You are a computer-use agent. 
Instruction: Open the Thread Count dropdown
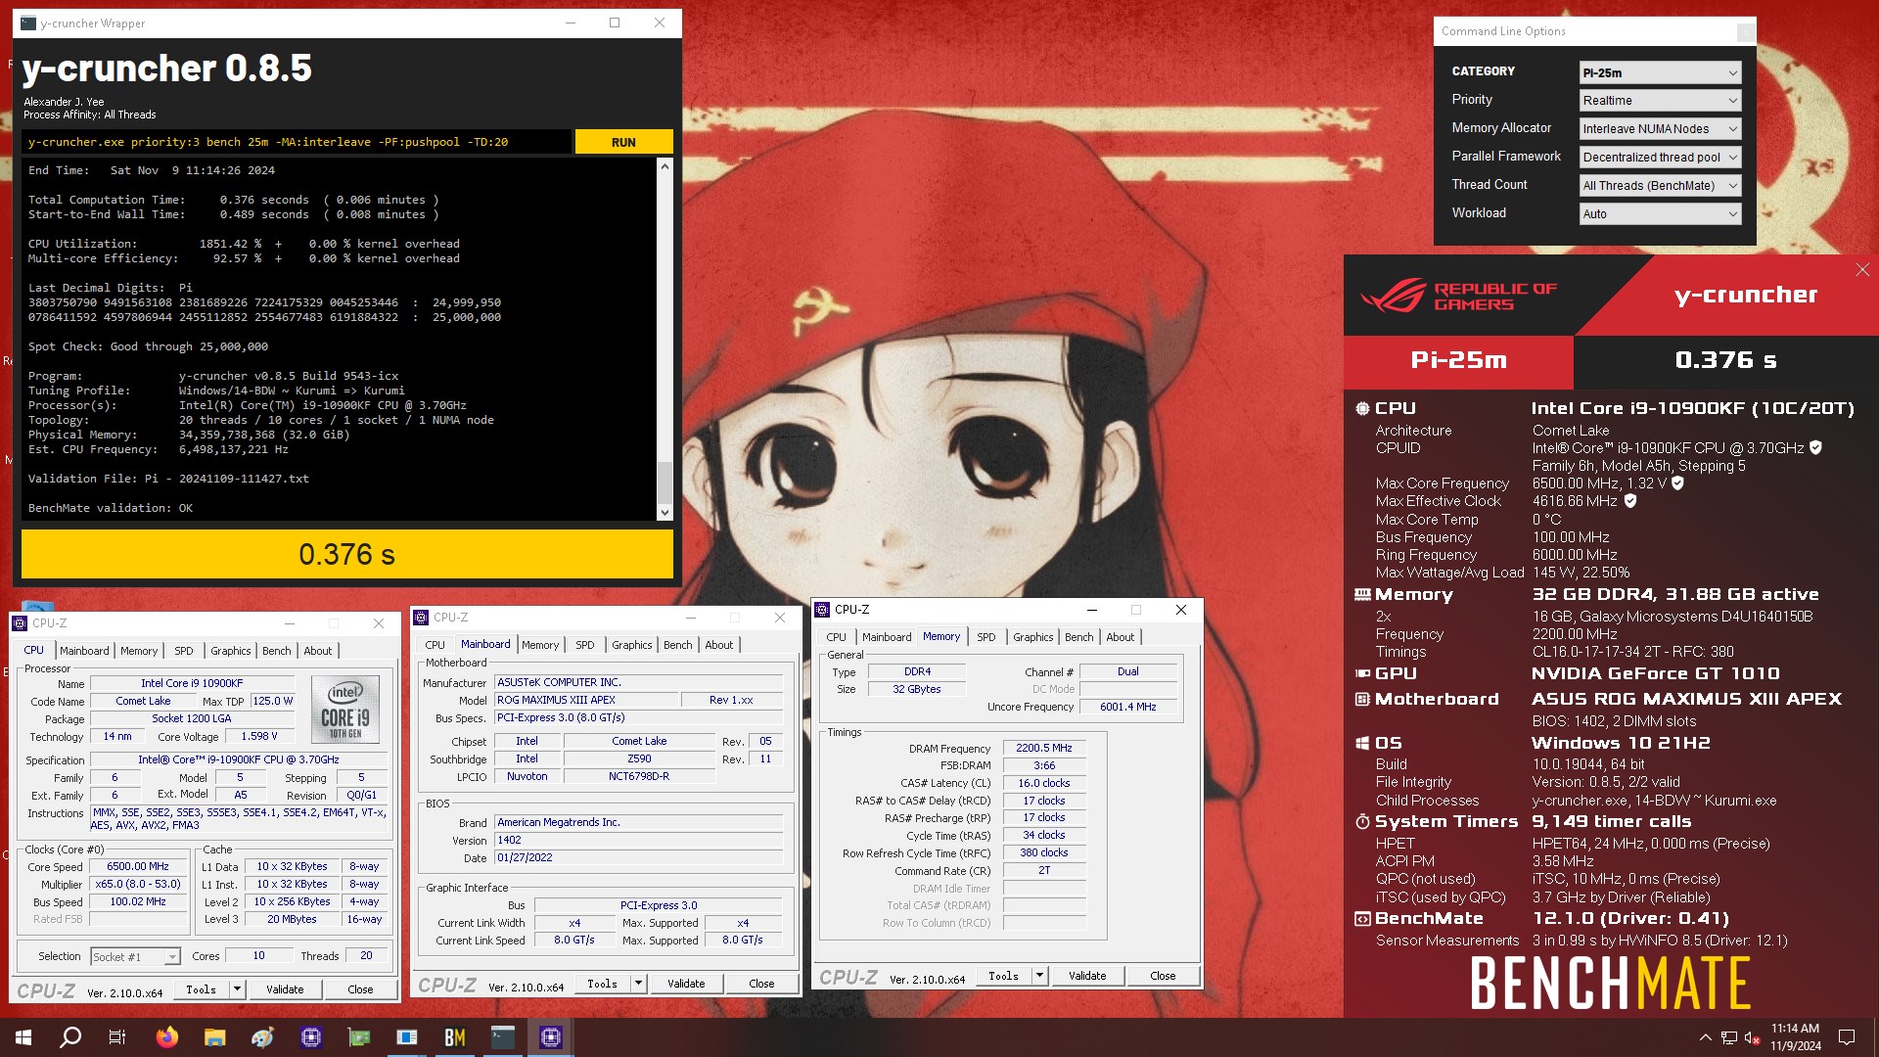[x=1660, y=185]
